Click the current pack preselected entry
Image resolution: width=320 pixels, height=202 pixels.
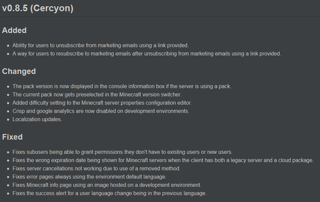97,94
